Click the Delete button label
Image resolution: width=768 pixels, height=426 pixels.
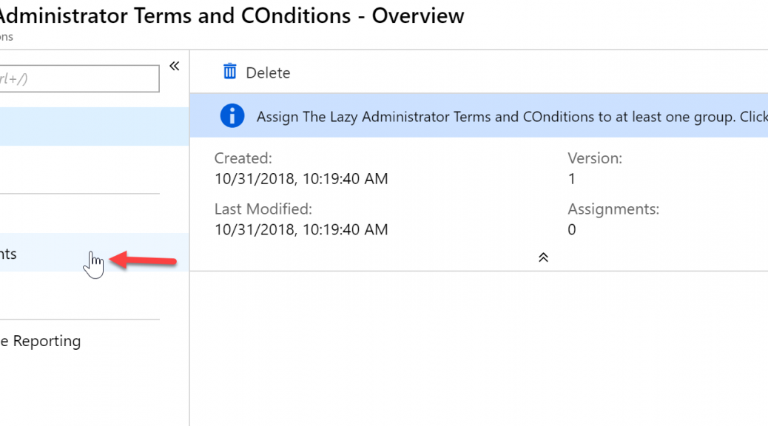(x=268, y=73)
